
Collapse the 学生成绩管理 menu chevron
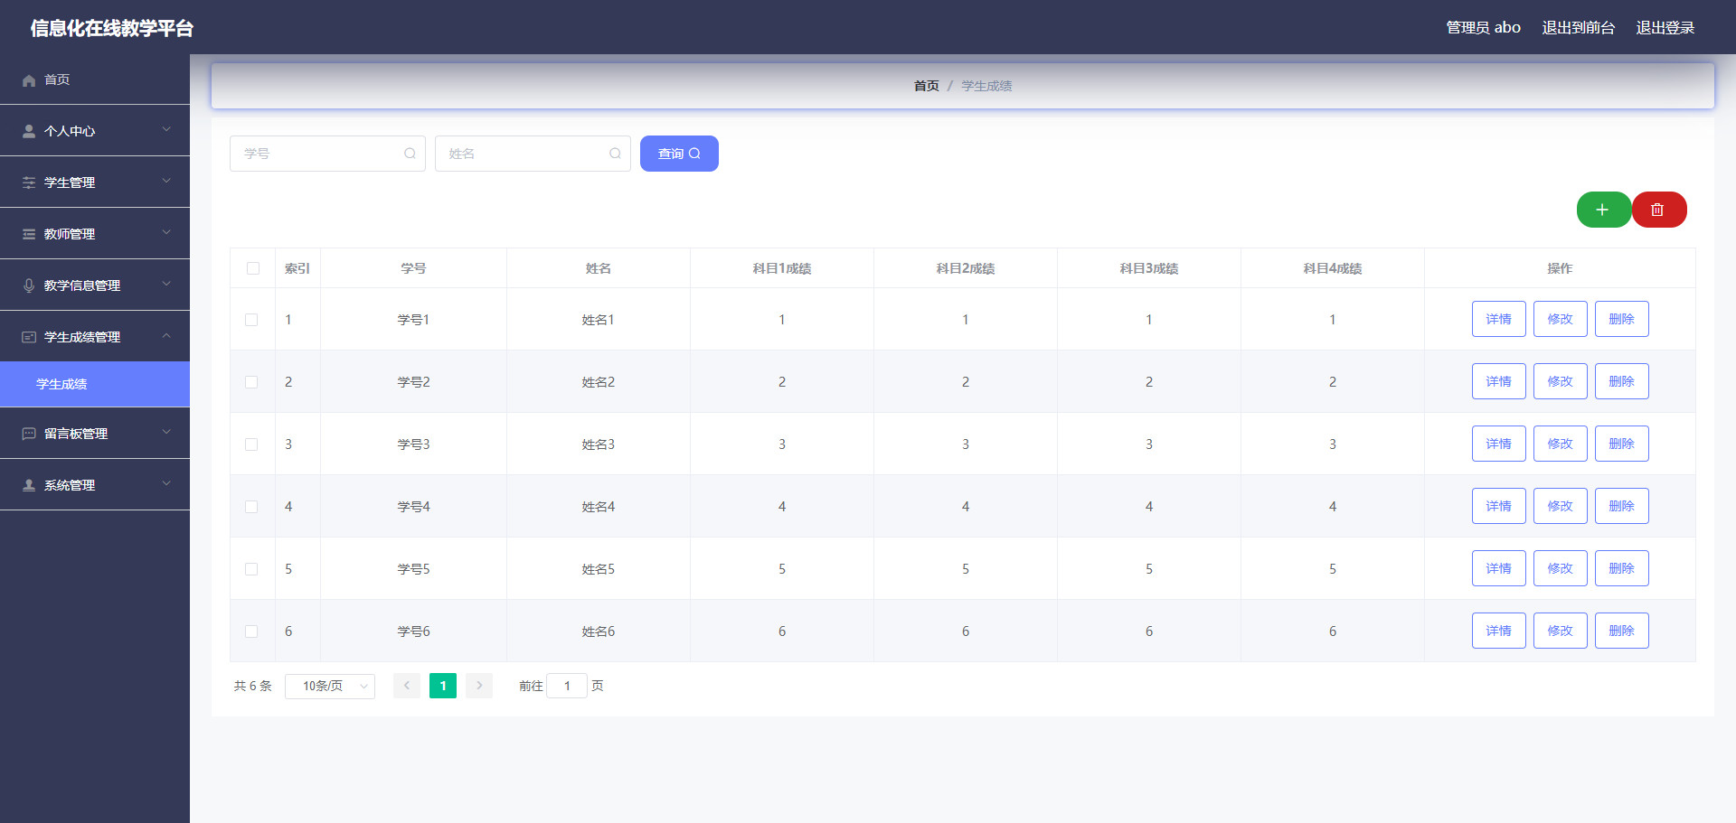(x=166, y=336)
